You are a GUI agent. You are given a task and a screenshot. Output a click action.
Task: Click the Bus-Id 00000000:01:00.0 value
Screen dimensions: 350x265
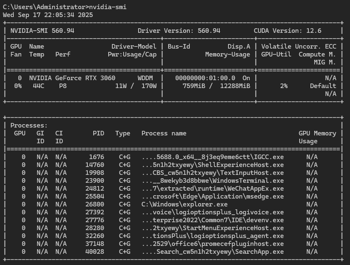point(205,78)
